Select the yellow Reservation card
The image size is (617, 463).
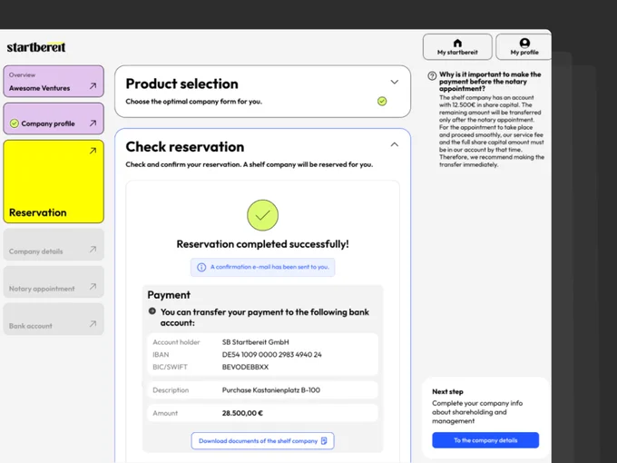(x=54, y=182)
